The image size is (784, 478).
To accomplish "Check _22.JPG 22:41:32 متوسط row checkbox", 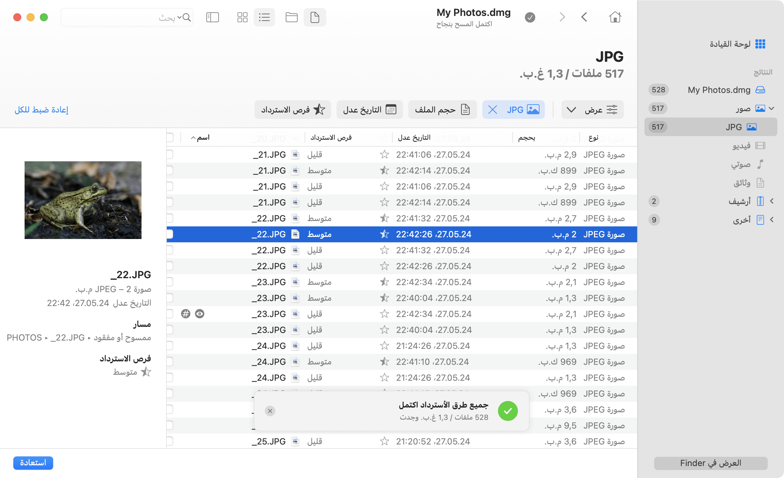I will point(170,218).
